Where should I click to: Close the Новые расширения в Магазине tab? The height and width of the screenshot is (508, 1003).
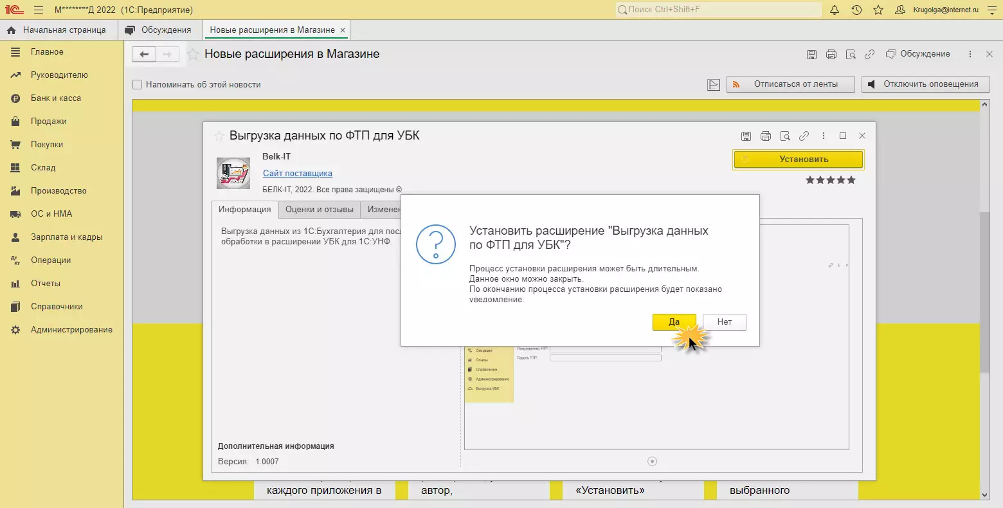[343, 30]
